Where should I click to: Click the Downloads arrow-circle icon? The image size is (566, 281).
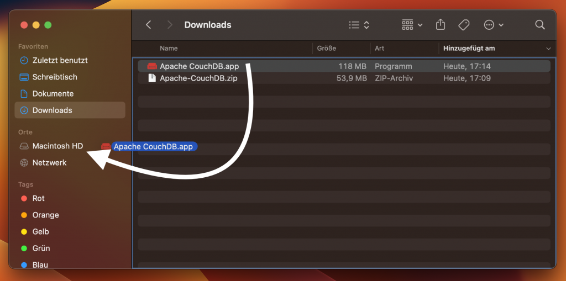point(24,110)
